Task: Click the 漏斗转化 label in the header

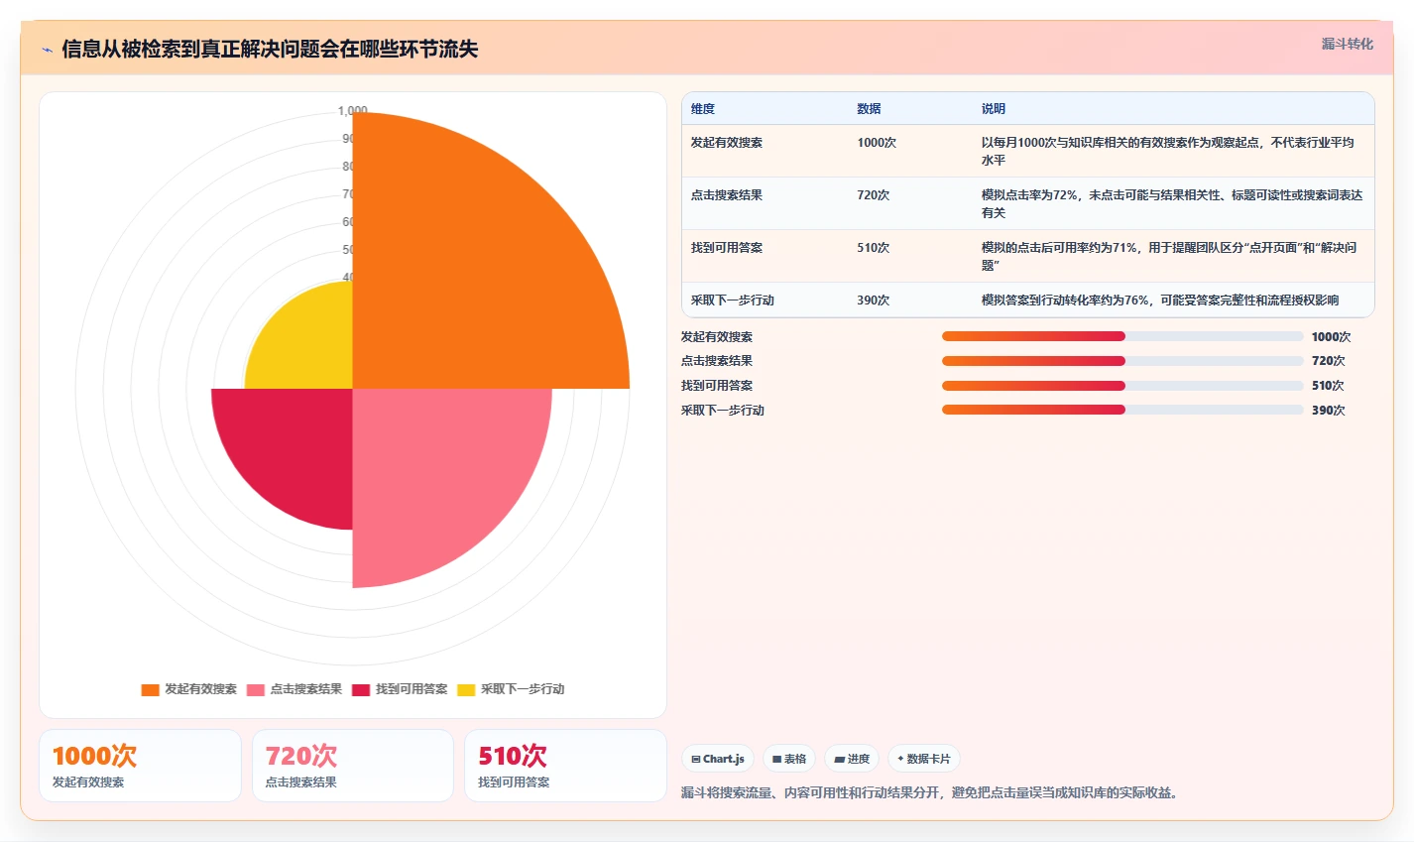Action: pos(1348,44)
